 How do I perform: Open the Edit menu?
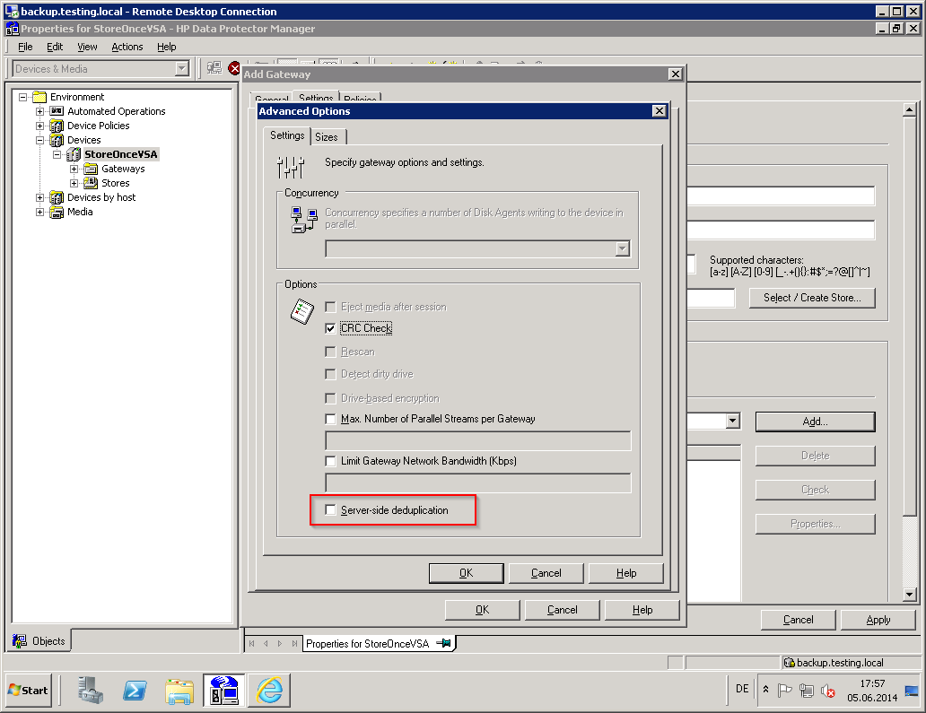[55, 47]
